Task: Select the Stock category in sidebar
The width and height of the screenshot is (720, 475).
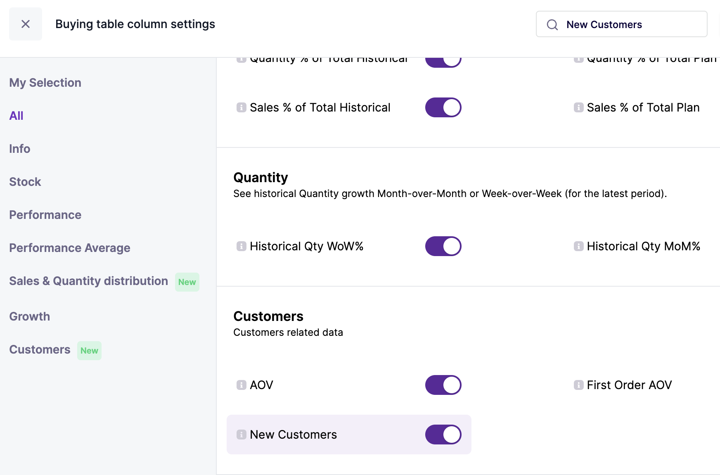Action: [25, 182]
